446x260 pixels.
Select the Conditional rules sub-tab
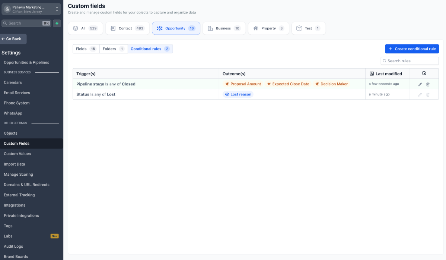pos(150,49)
